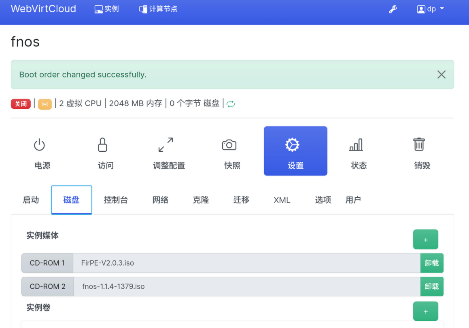Viewport: 469px width, 328px height.
Task: Open the 销毁 trash can section
Action: (422, 151)
